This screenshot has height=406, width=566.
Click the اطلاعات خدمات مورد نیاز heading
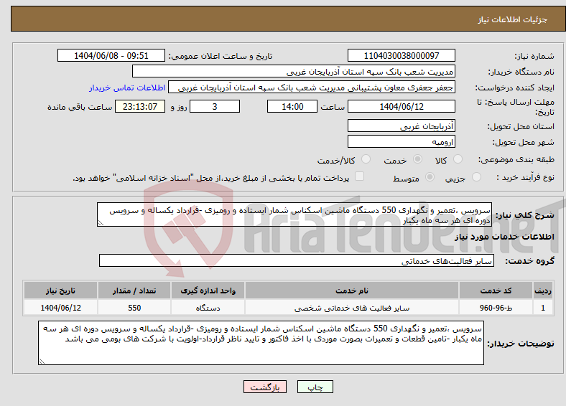click(x=504, y=237)
